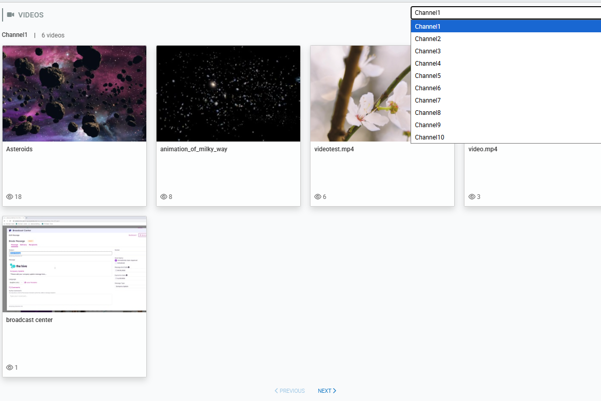Click the video camera icon beside VIDEOS

(x=10, y=15)
